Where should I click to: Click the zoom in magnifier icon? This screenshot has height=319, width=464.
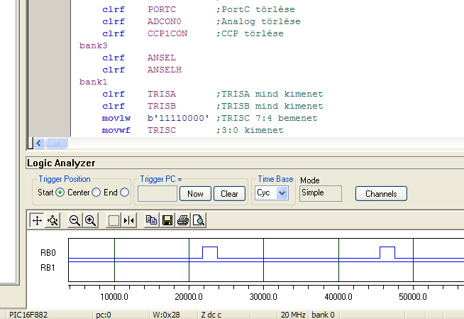pos(90,220)
